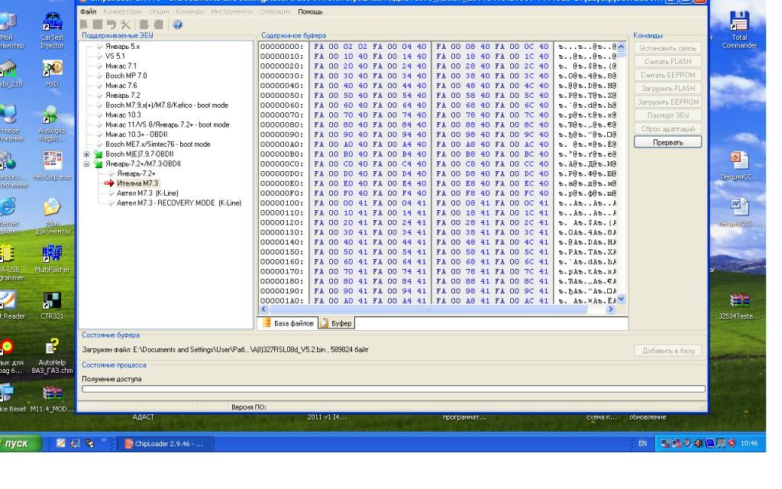Open the HexCmp.exe desktop icon

coord(51,164)
